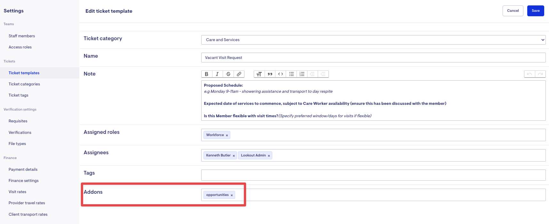
Task: Save the ticket template
Action: [535, 11]
